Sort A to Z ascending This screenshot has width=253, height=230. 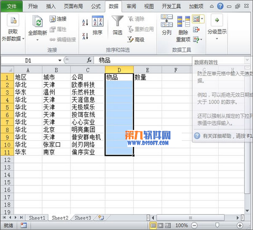85,22
